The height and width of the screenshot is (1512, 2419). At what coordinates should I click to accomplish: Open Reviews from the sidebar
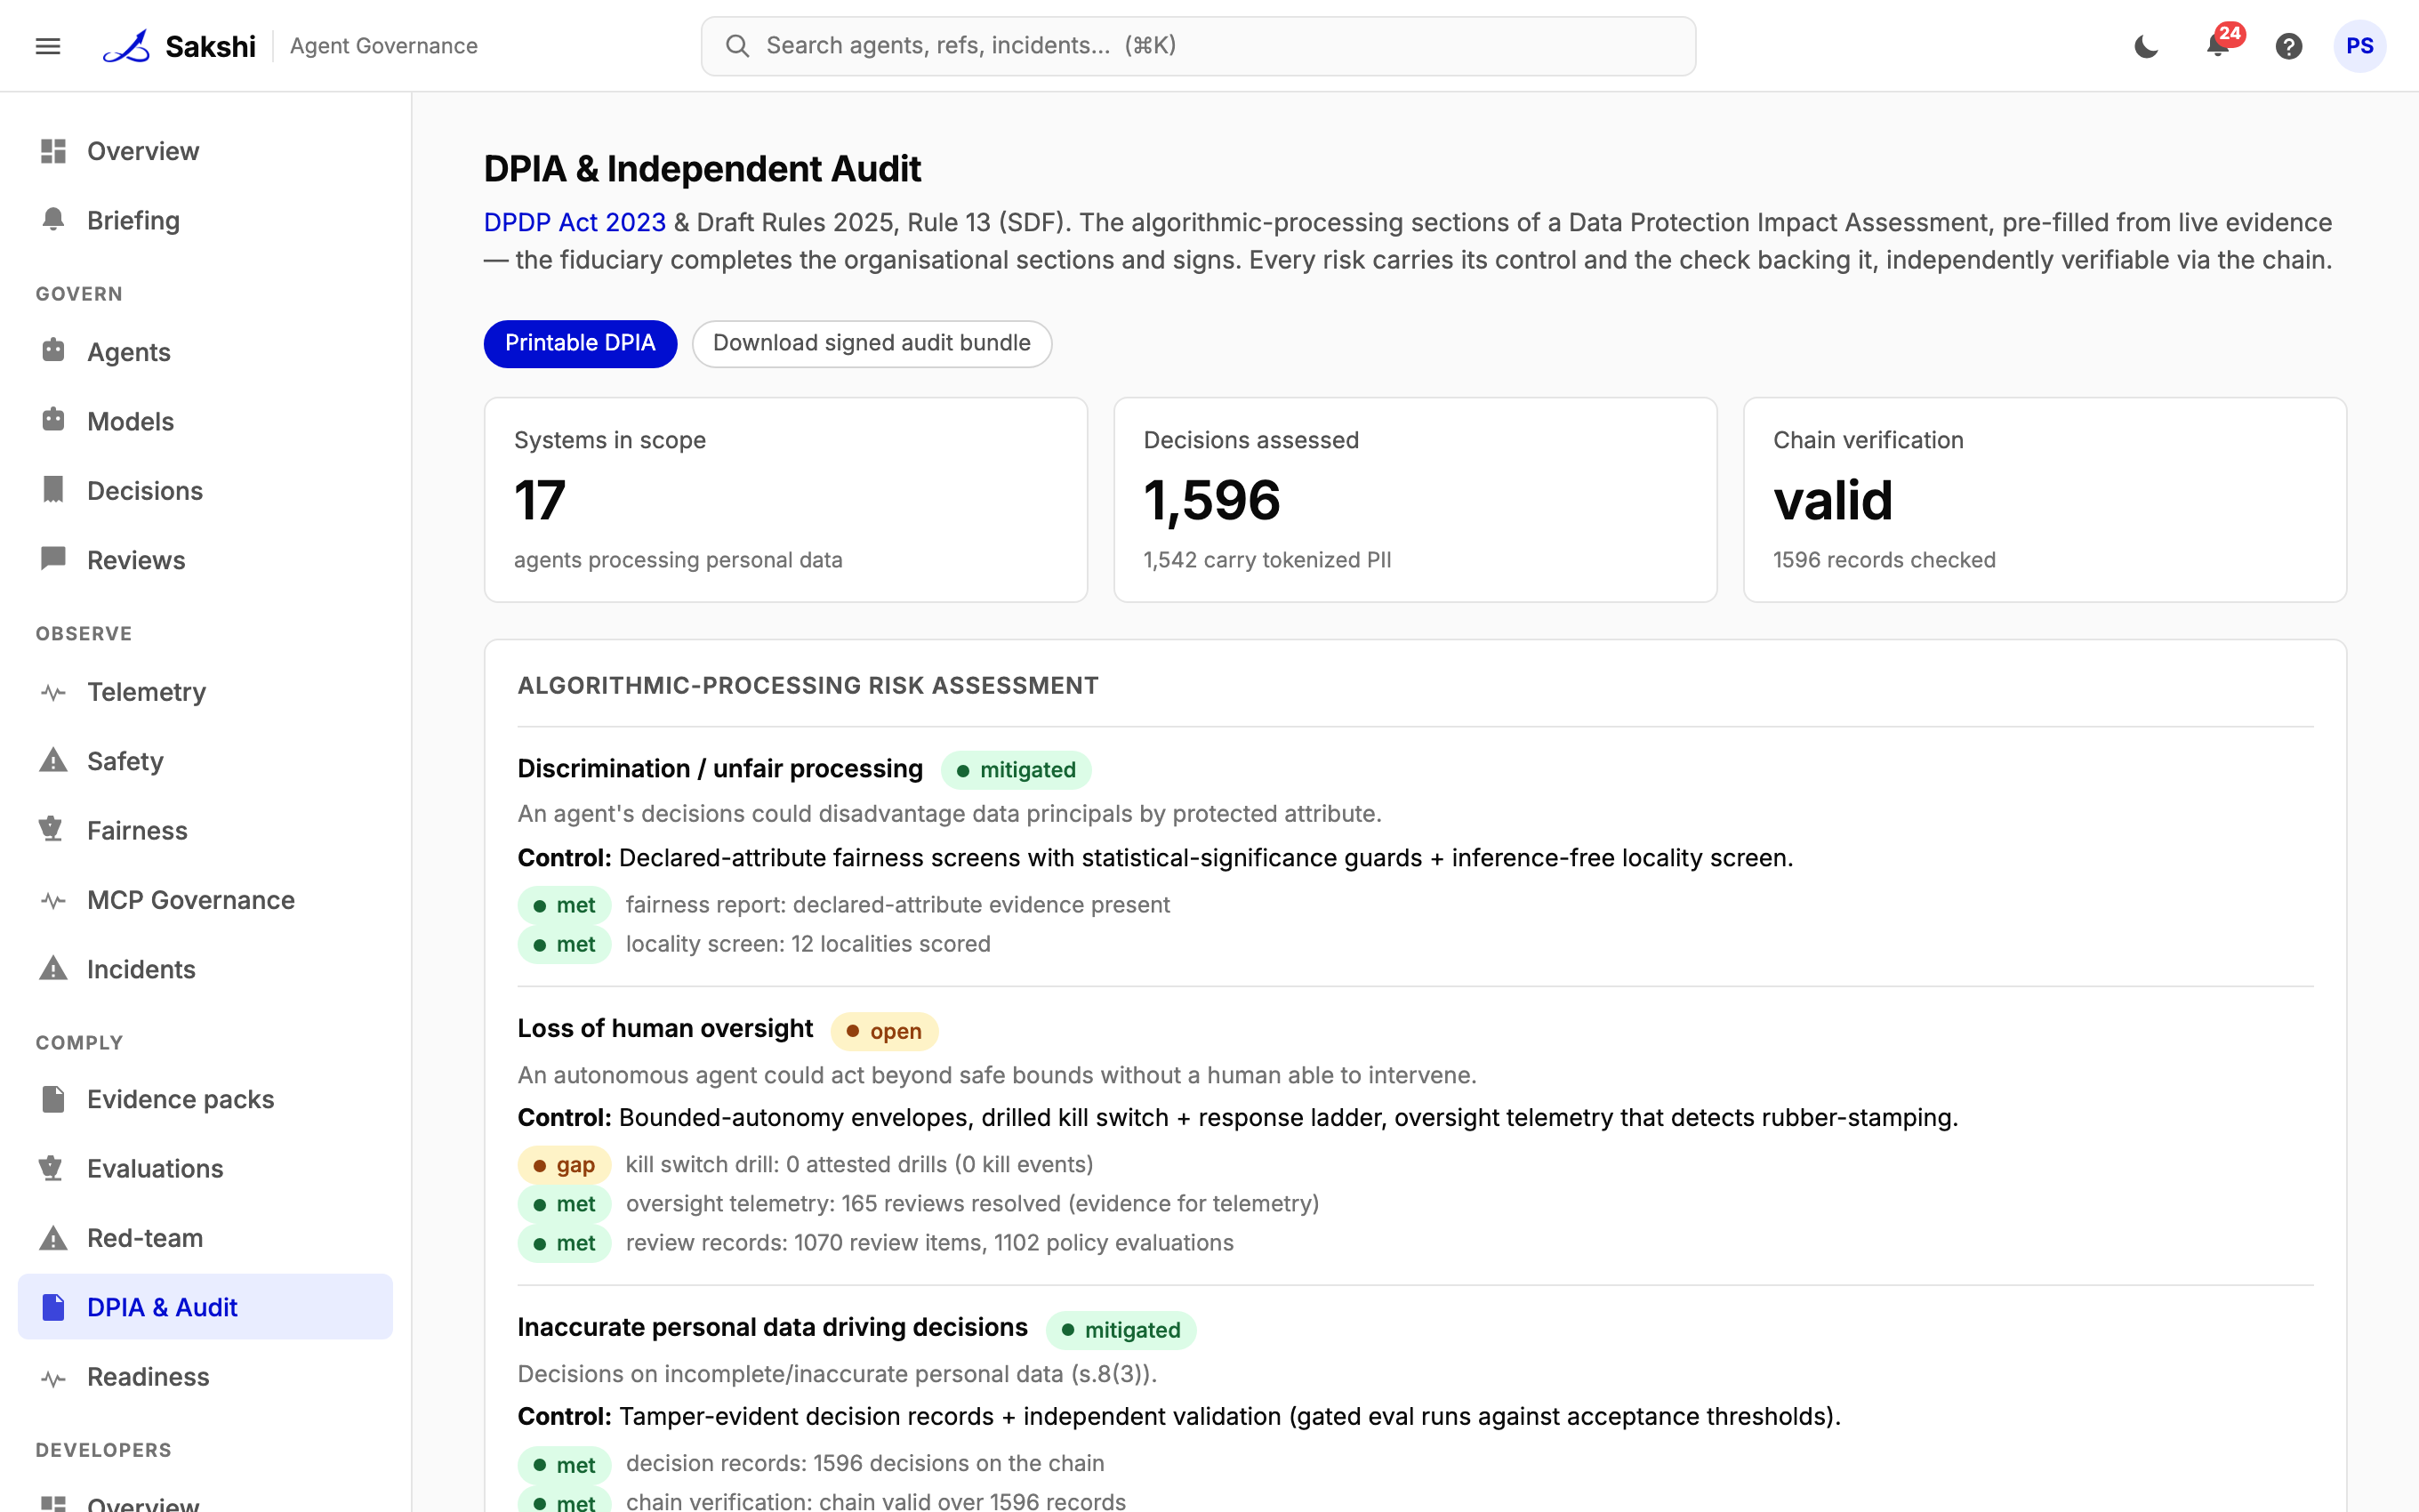pyautogui.click(x=205, y=559)
